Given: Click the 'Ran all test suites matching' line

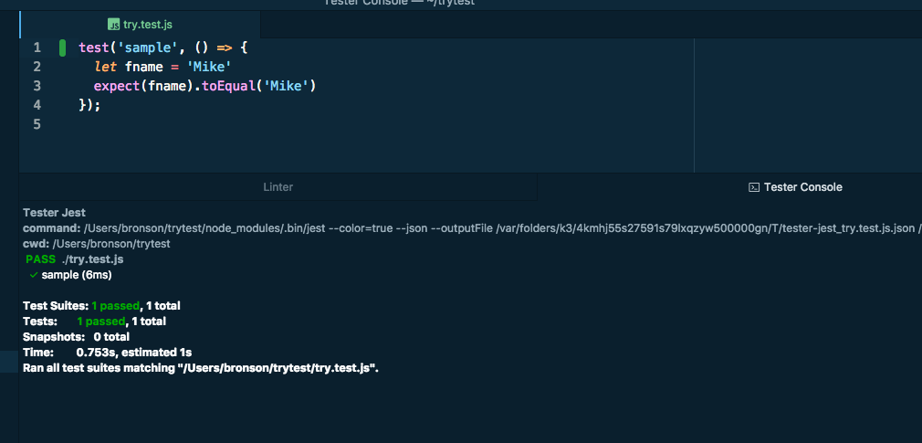Looking at the screenshot, I should coord(201,368).
